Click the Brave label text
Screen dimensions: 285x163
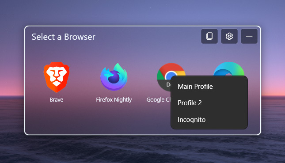pos(57,99)
